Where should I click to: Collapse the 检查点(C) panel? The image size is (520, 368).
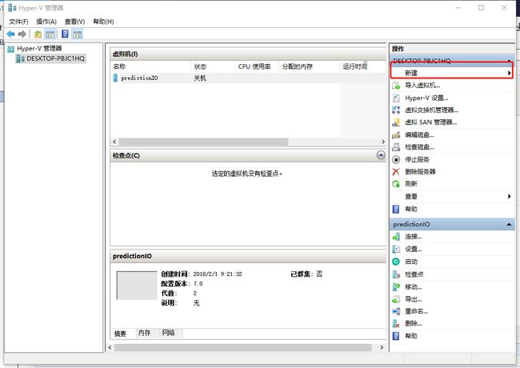pos(381,155)
